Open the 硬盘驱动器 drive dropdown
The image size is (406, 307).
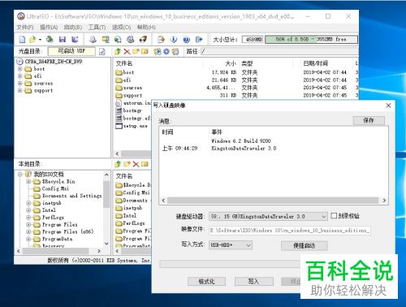[x=323, y=216]
